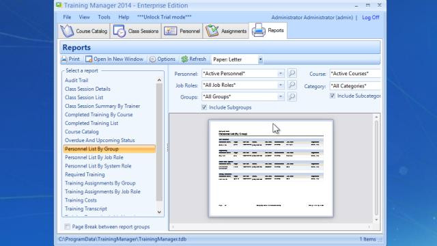This screenshot has width=437, height=246.
Task: Click the Print button label
Action: tap(74, 59)
